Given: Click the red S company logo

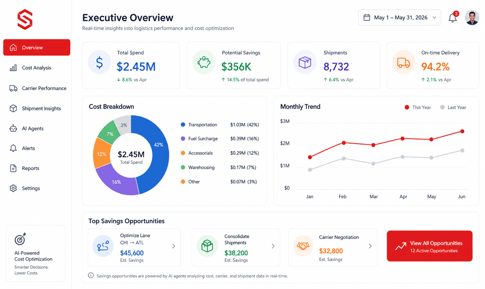Looking at the screenshot, I should pos(25,19).
